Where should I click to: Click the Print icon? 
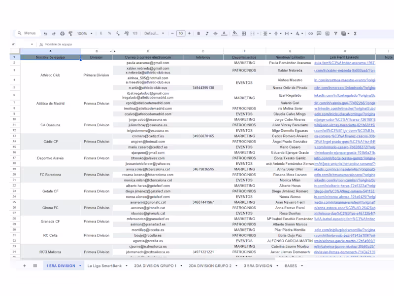pos(63,34)
